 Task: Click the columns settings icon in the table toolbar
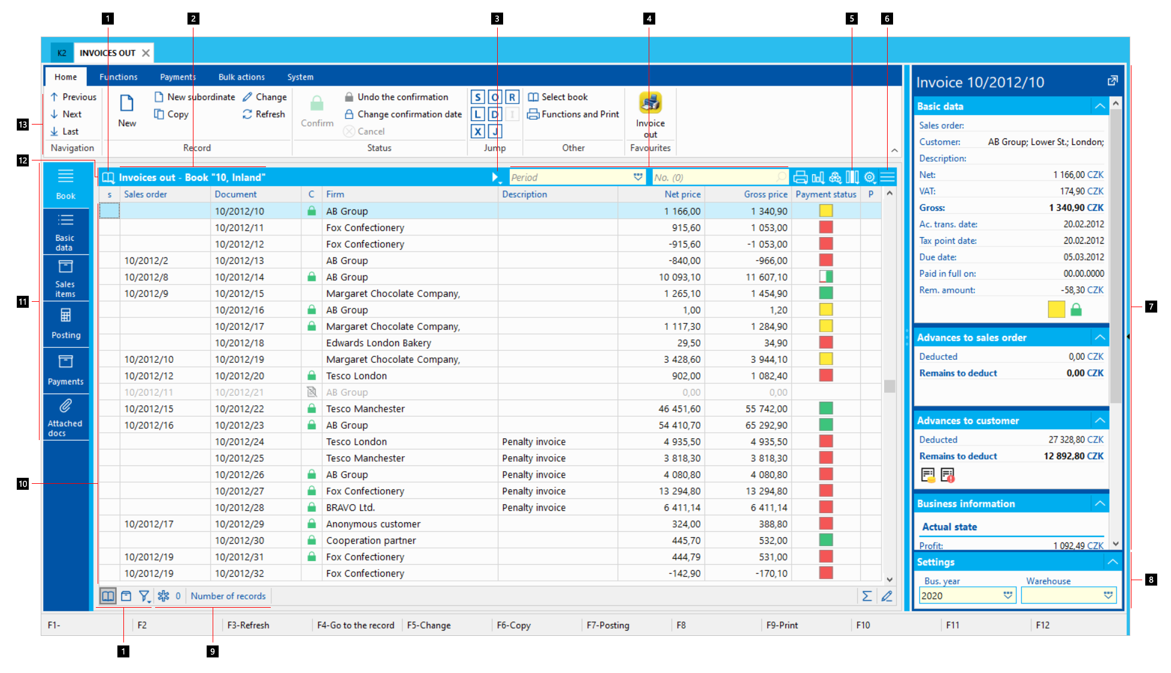point(852,177)
